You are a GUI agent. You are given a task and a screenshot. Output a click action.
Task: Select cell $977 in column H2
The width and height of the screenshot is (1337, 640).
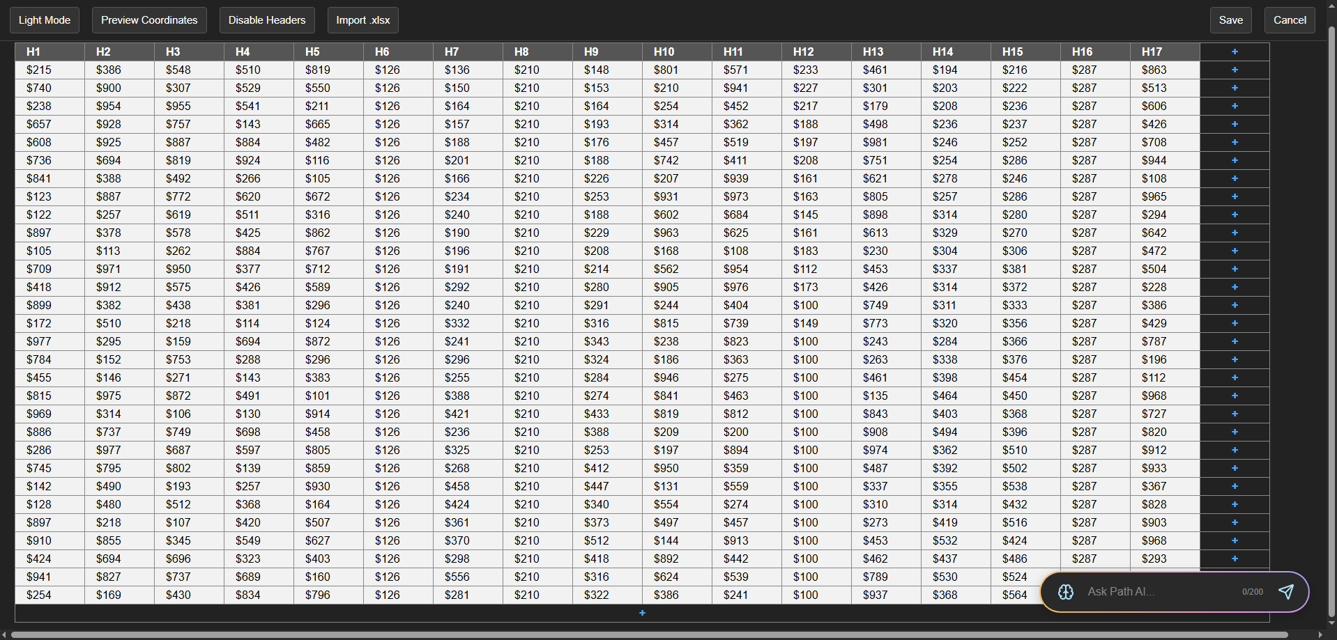[x=120, y=450]
